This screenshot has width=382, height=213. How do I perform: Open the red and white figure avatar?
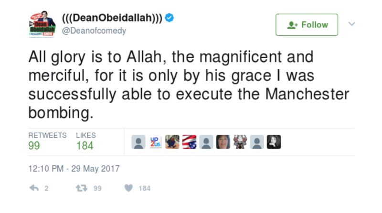[240, 142]
